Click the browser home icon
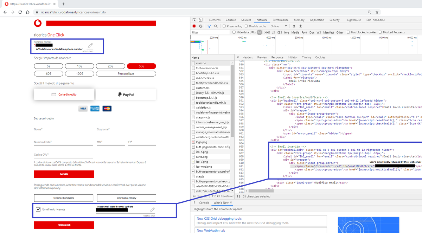422x233 pixels. tap(27, 12)
